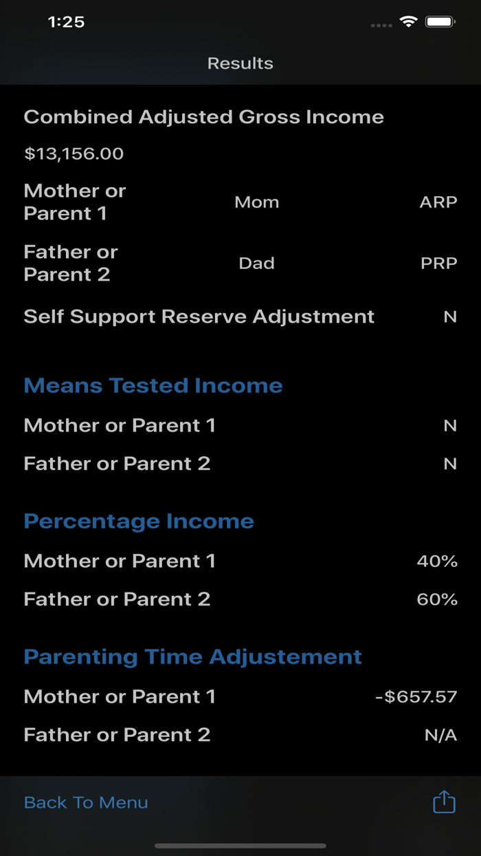
Task: Toggle Self Support Reserve Adjustment value N
Action: [450, 317]
